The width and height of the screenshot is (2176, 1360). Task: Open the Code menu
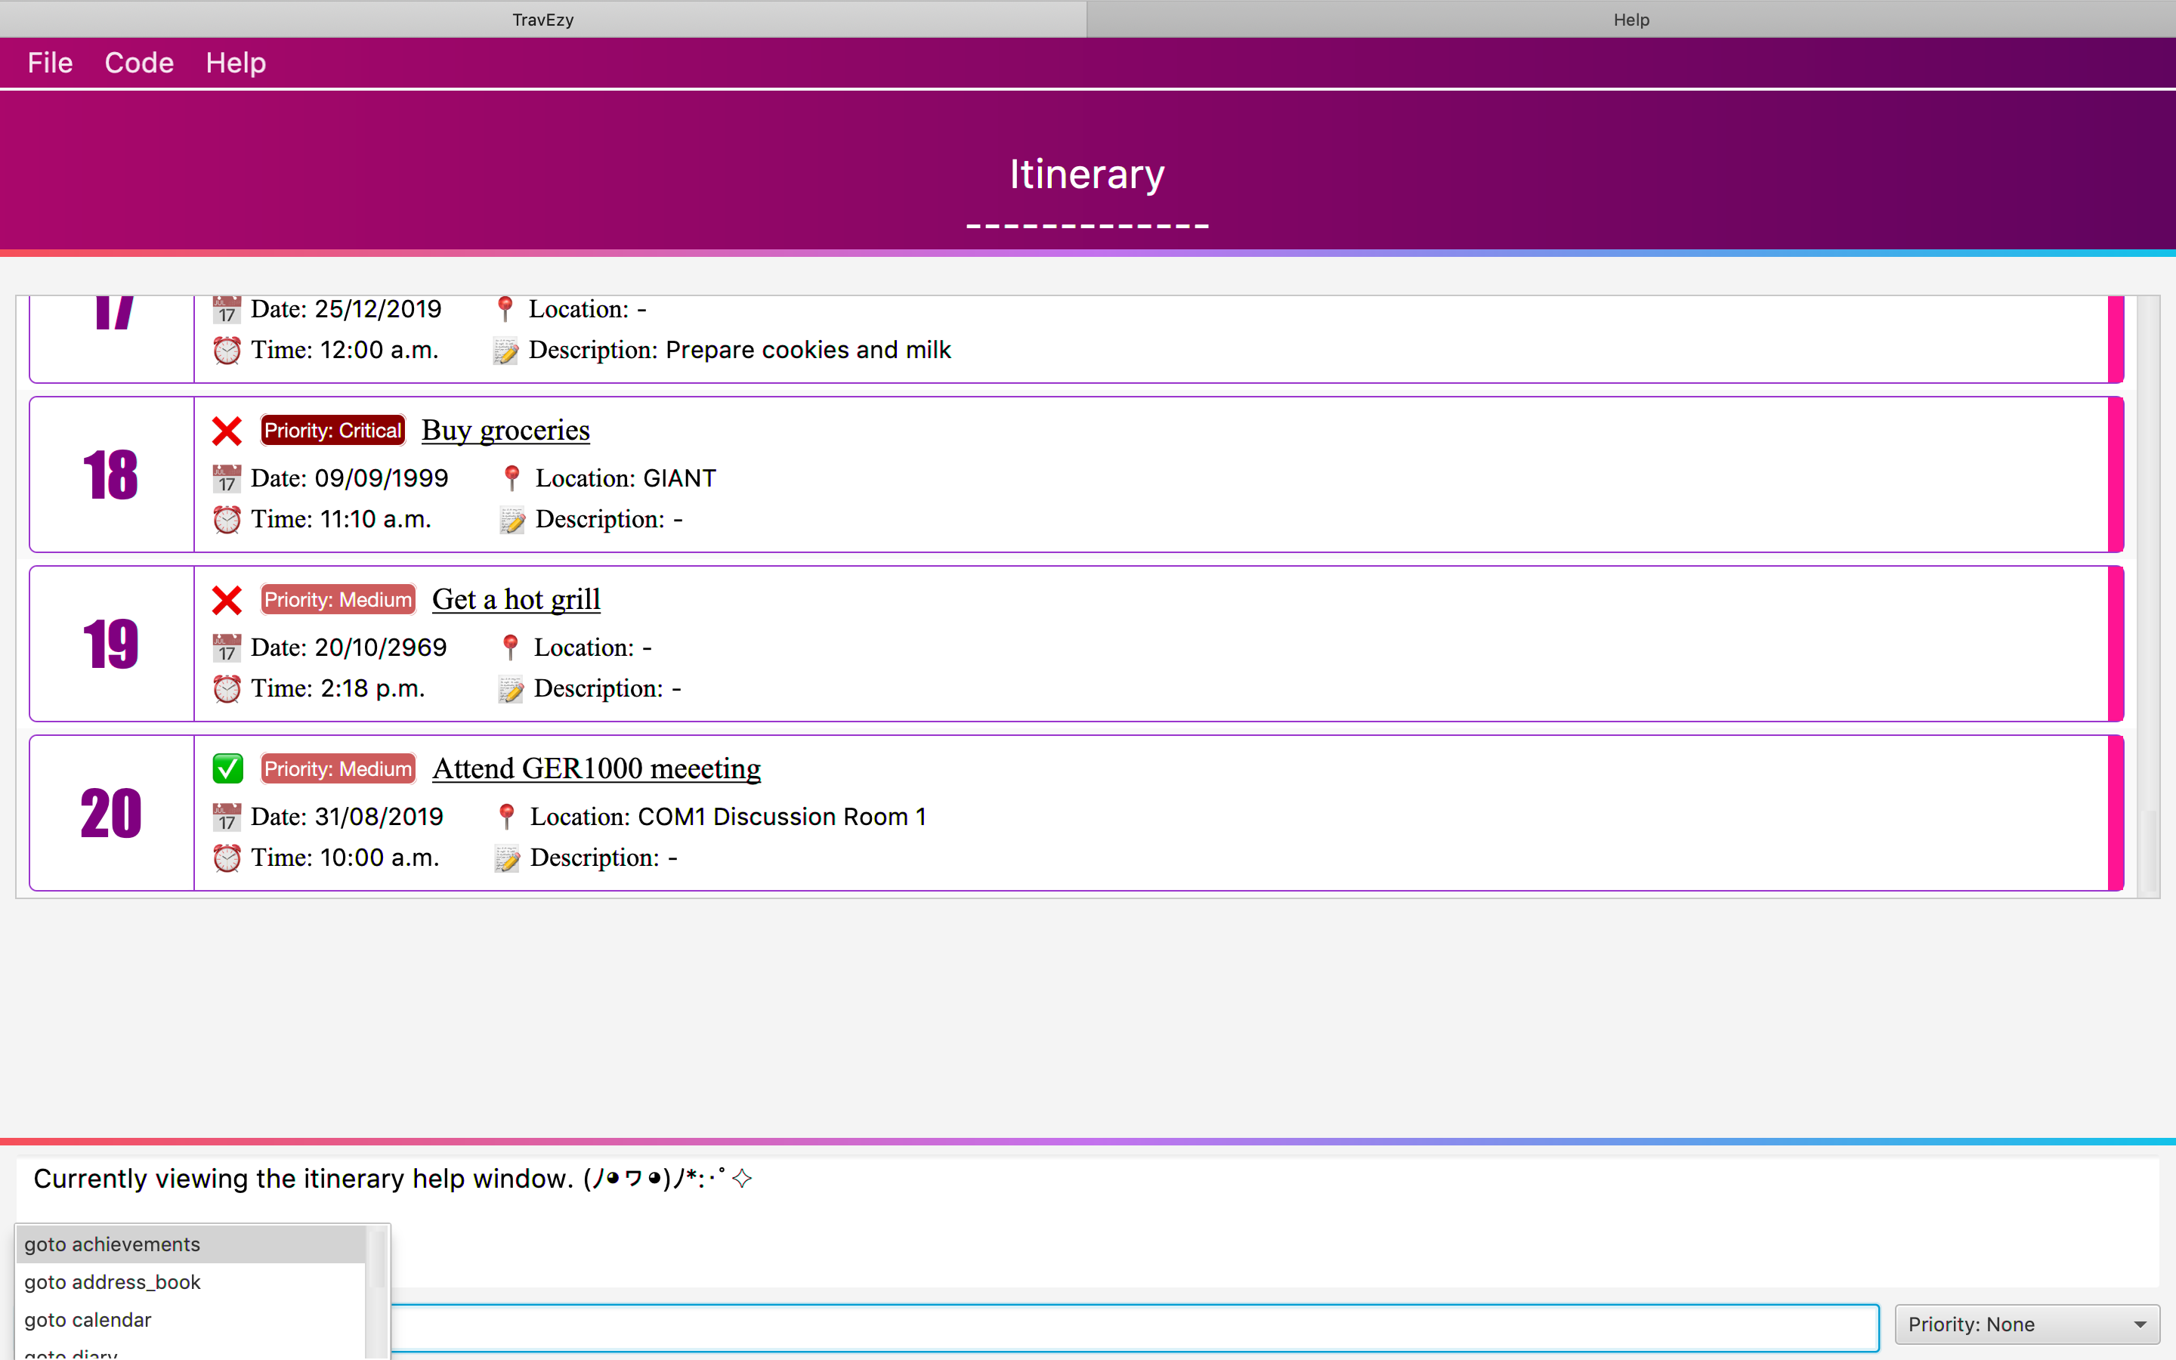coord(138,63)
